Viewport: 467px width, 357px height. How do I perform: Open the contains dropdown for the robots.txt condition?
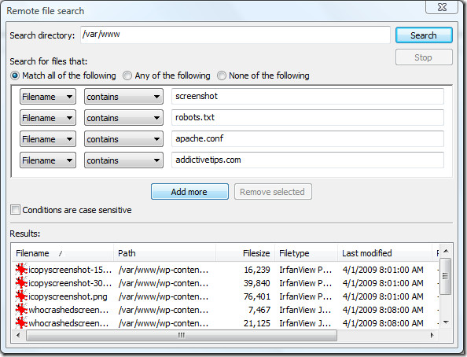(123, 118)
